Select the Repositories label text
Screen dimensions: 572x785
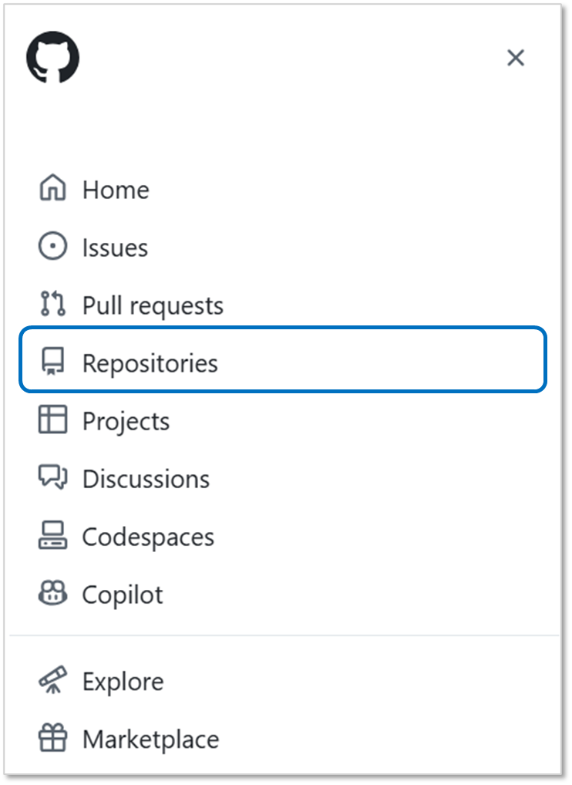(x=150, y=363)
